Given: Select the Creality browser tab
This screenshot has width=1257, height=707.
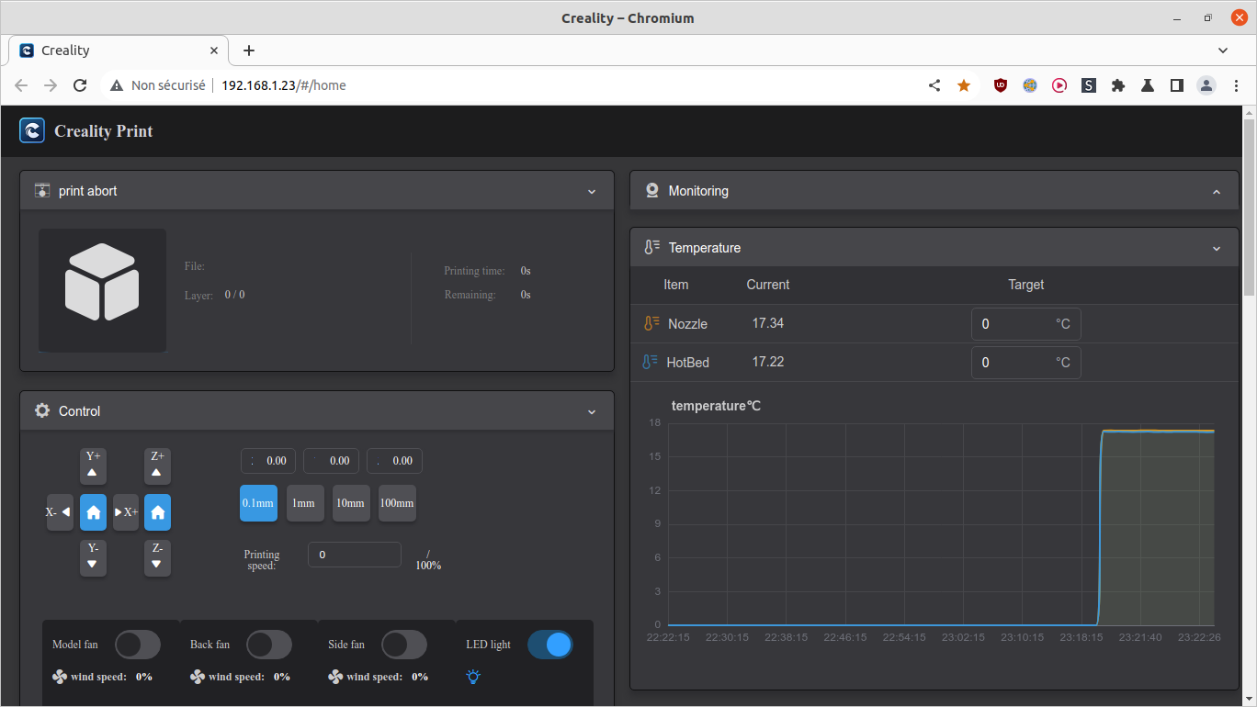Looking at the screenshot, I should (119, 50).
